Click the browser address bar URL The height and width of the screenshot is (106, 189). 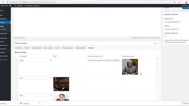click(x=38, y=2)
